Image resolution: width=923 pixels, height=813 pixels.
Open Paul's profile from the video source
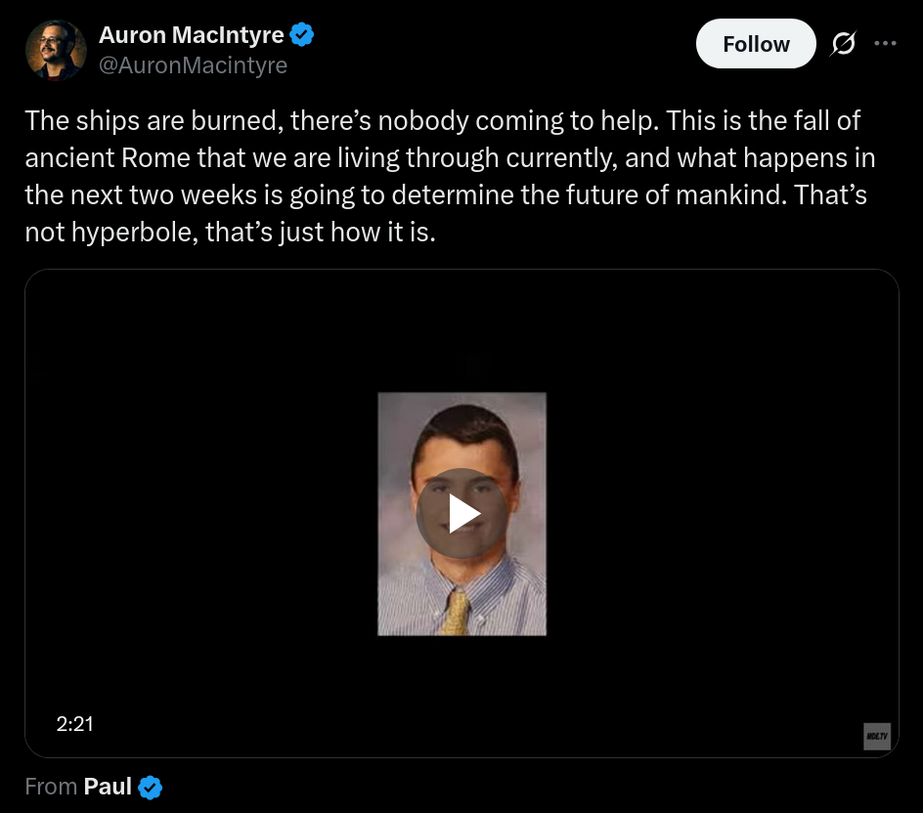click(108, 787)
